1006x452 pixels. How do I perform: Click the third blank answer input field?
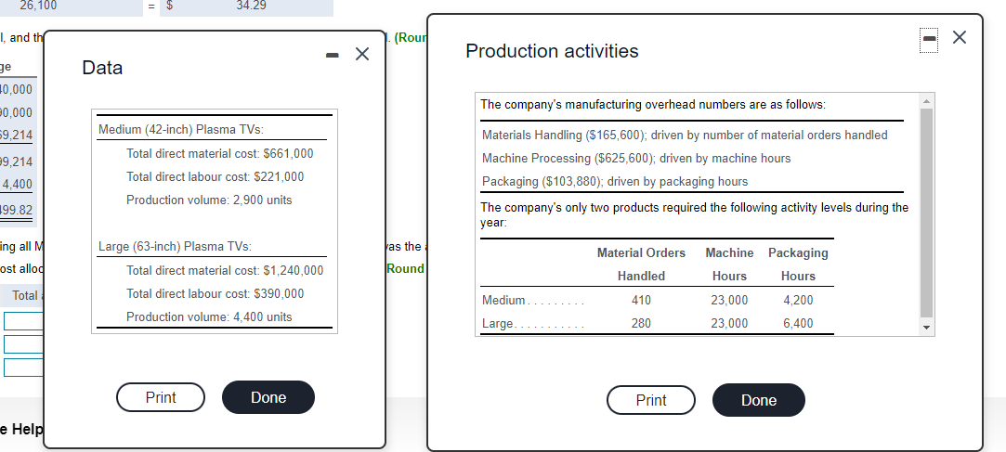[24, 368]
